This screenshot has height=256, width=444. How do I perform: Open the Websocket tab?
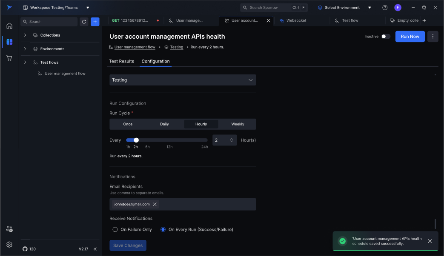296,20
